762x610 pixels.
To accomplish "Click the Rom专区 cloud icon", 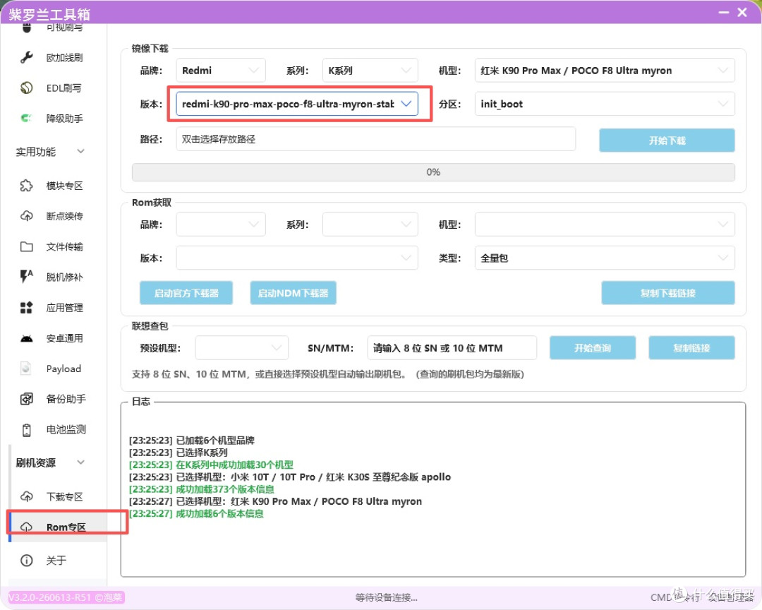I will pyautogui.click(x=27, y=527).
